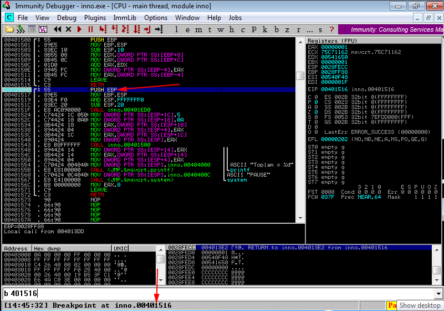Image resolution: width=444 pixels, height=311 pixels.
Task: Open the ImmLib menu
Action: (x=125, y=18)
